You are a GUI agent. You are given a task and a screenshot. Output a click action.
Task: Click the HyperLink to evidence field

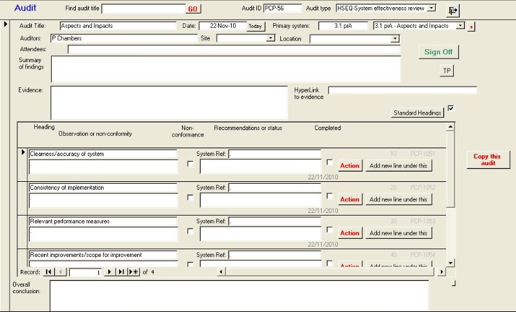pyautogui.click(x=403, y=90)
